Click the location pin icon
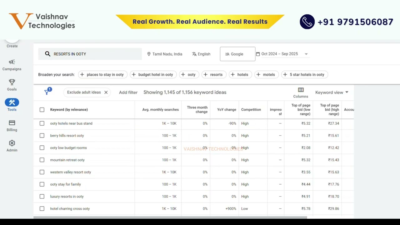Viewport: 400px width, 225px height. coord(149,54)
